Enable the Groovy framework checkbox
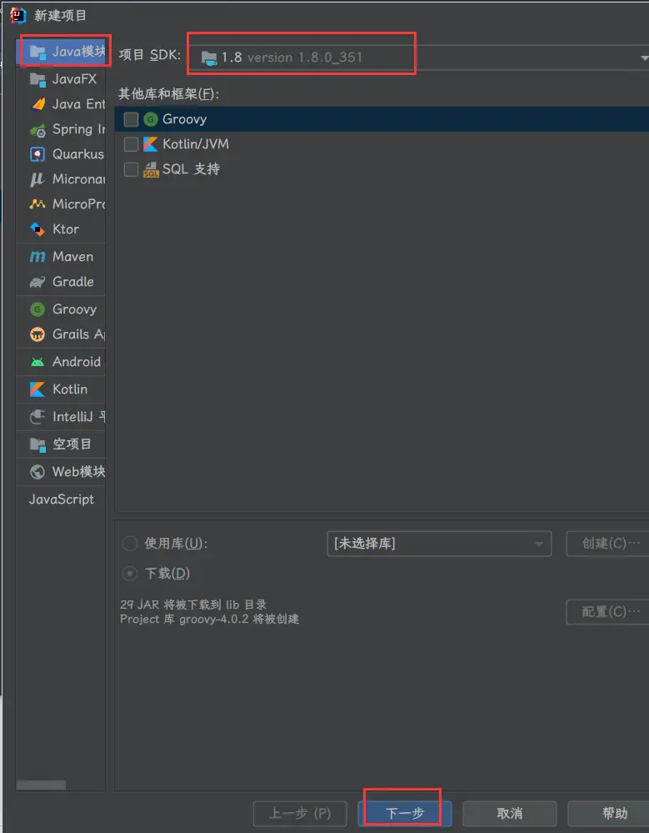Image resolution: width=649 pixels, height=833 pixels. tap(131, 119)
